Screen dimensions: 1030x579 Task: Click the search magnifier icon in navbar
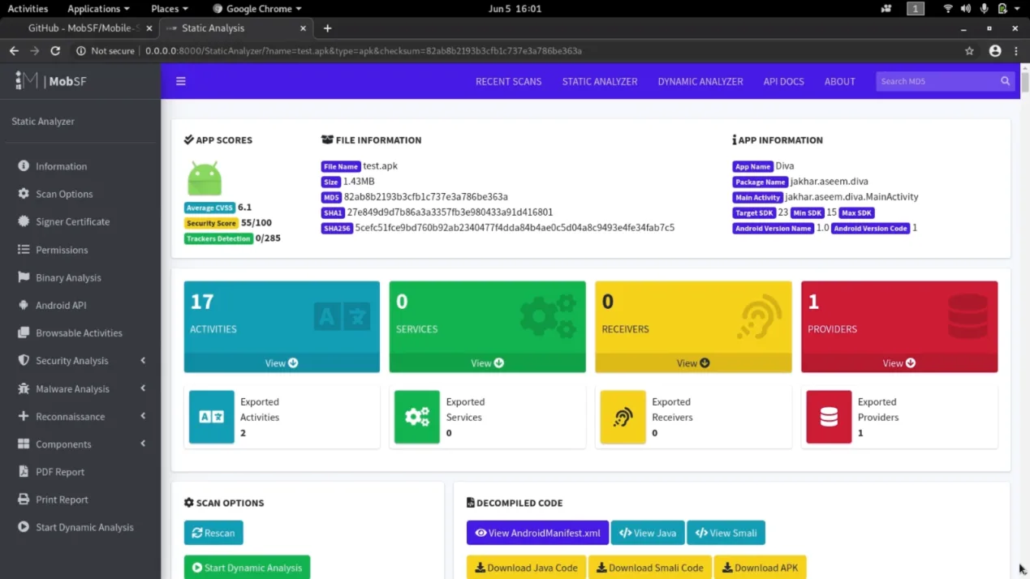1006,81
